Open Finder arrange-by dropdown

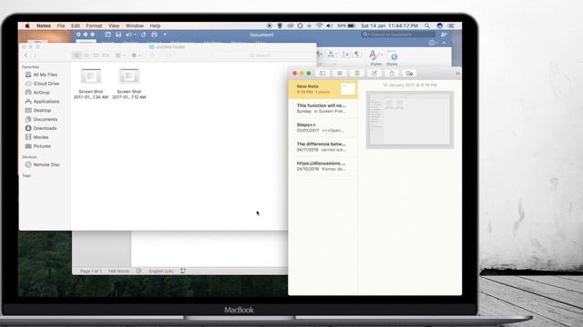tap(120, 55)
